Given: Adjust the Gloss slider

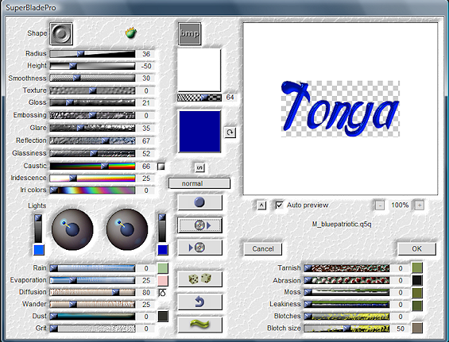Looking at the screenshot, I should coord(92,102).
